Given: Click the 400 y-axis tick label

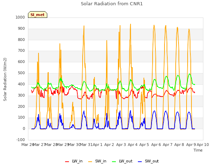Looking at the screenshot, I should point(21,84).
